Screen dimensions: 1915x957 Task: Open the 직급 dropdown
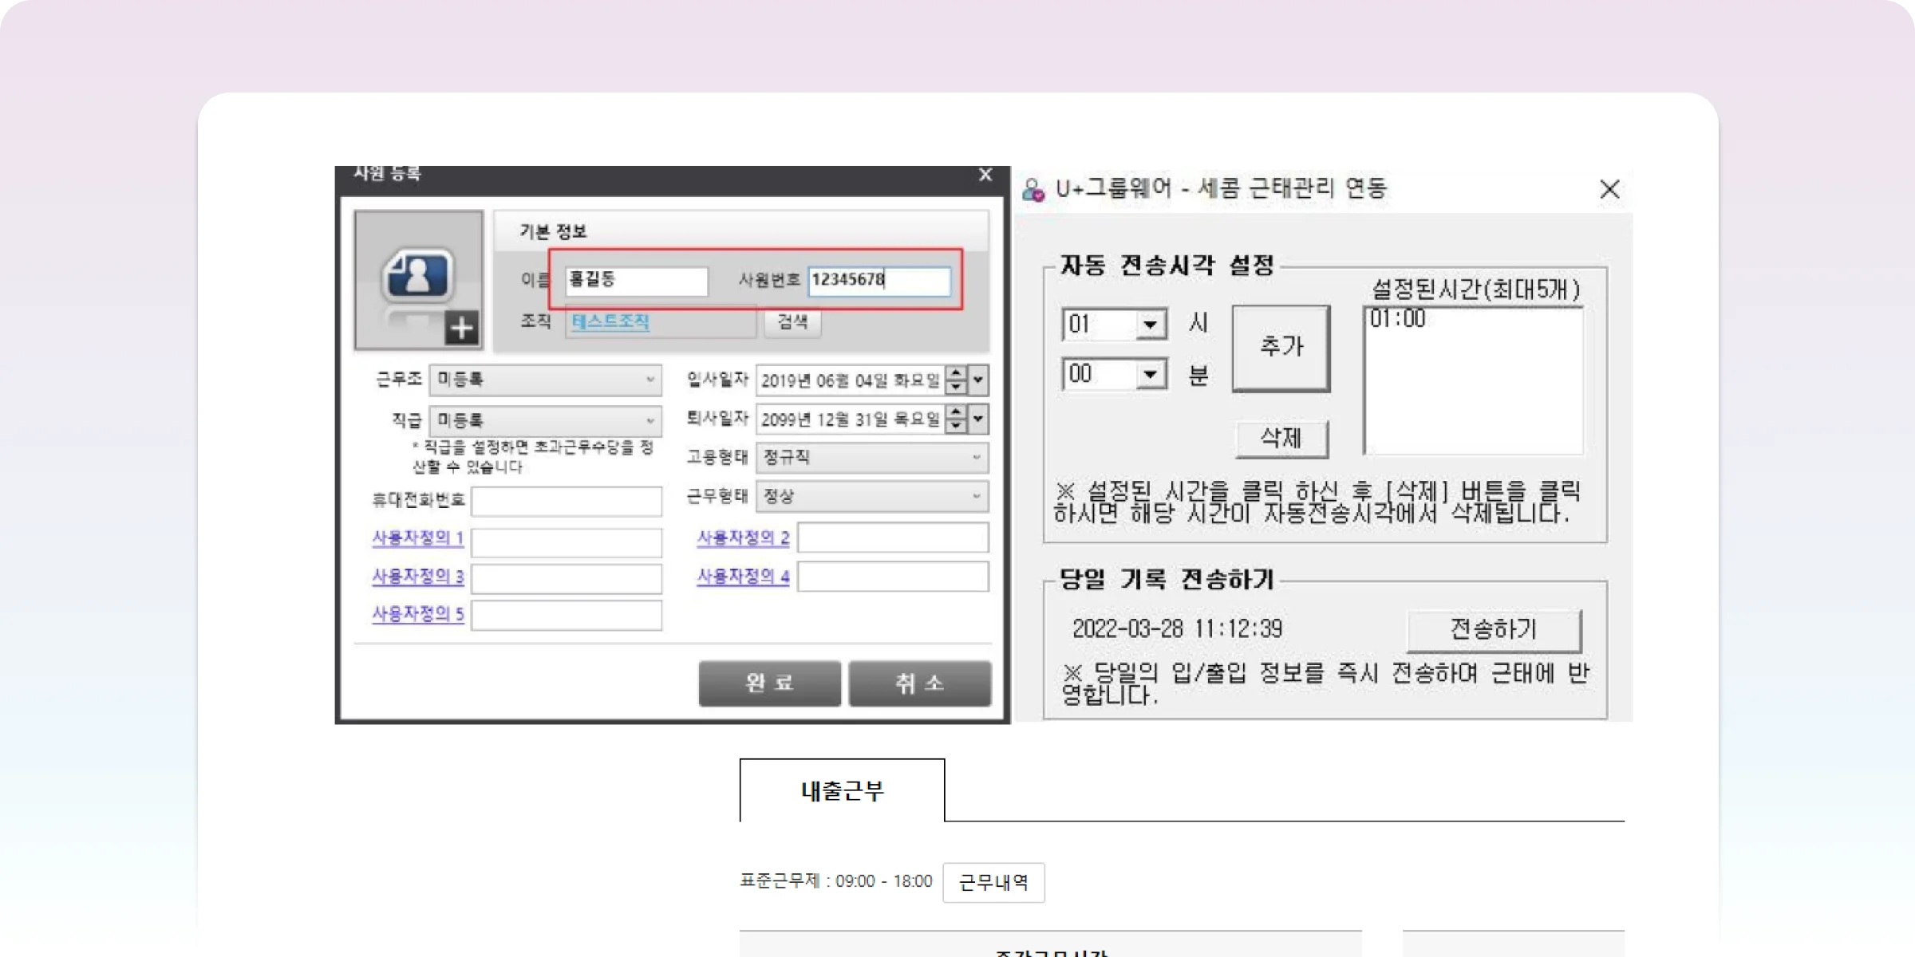[546, 419]
